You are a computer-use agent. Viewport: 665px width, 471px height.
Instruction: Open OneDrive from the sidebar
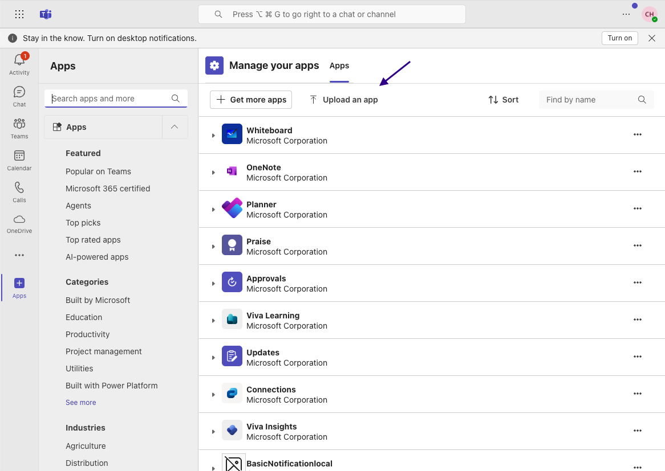[x=19, y=224]
